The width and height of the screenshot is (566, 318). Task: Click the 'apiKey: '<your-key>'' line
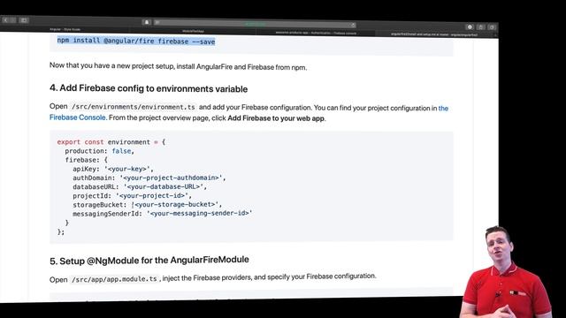click(x=113, y=169)
